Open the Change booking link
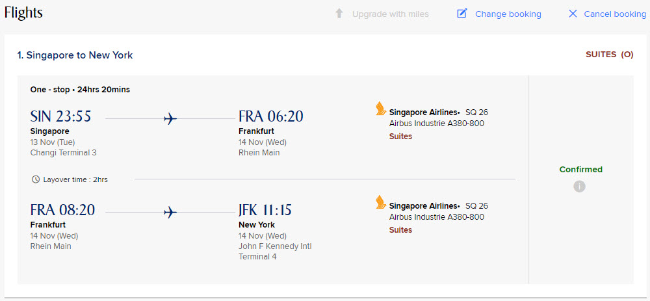This screenshot has height=301, width=650. tap(508, 14)
